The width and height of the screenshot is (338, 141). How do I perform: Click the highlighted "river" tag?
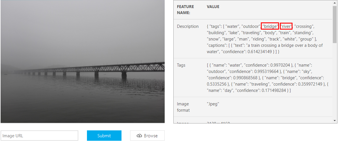(286, 26)
